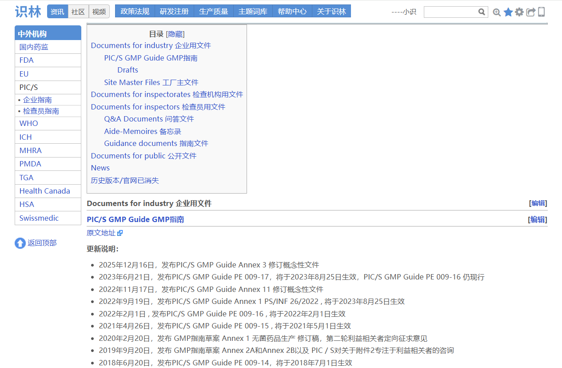Click the blue back-to-top arrow icon

(20, 243)
